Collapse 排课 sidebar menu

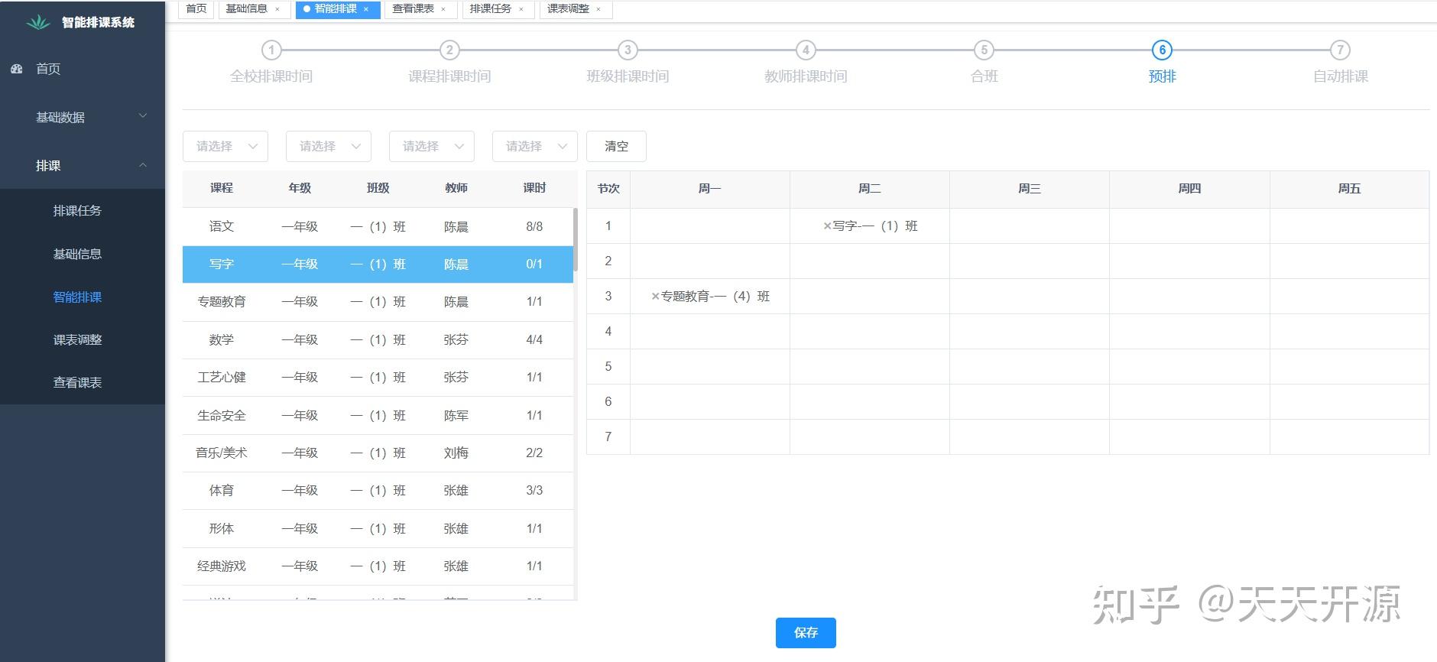point(83,165)
